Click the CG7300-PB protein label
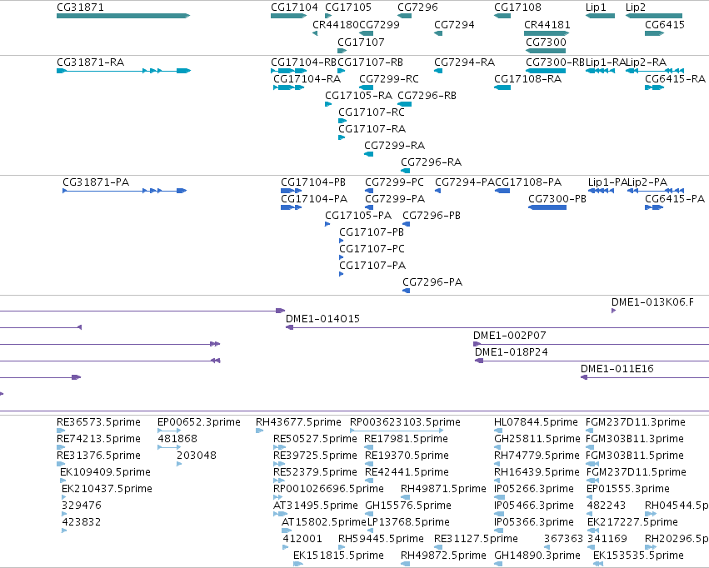This screenshot has width=709, height=568. 557,199
